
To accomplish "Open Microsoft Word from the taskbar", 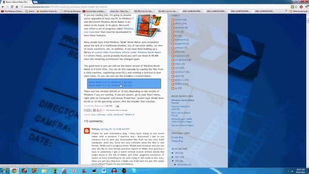I will 104,171.
